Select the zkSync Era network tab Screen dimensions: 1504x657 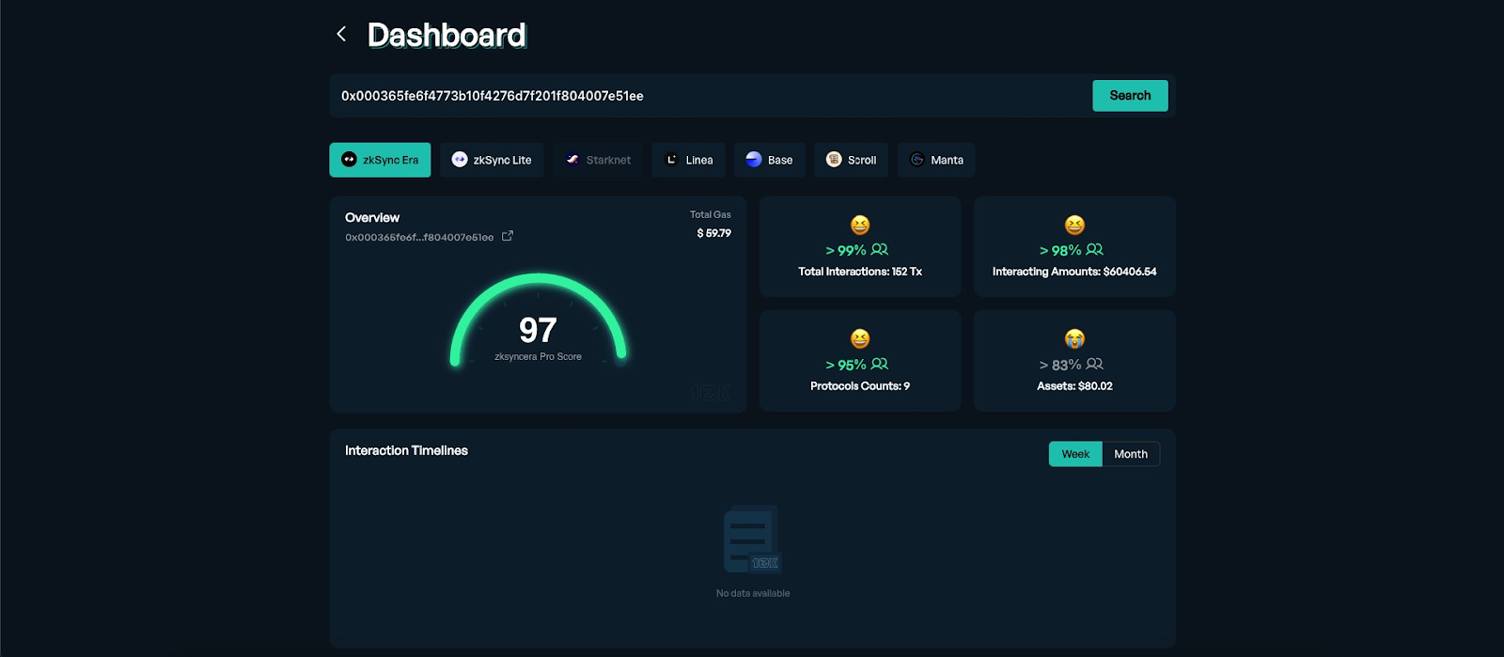pyautogui.click(x=380, y=160)
